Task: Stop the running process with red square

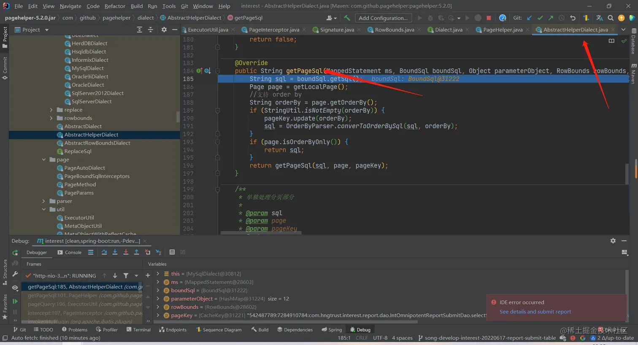Action: pyautogui.click(x=489, y=18)
